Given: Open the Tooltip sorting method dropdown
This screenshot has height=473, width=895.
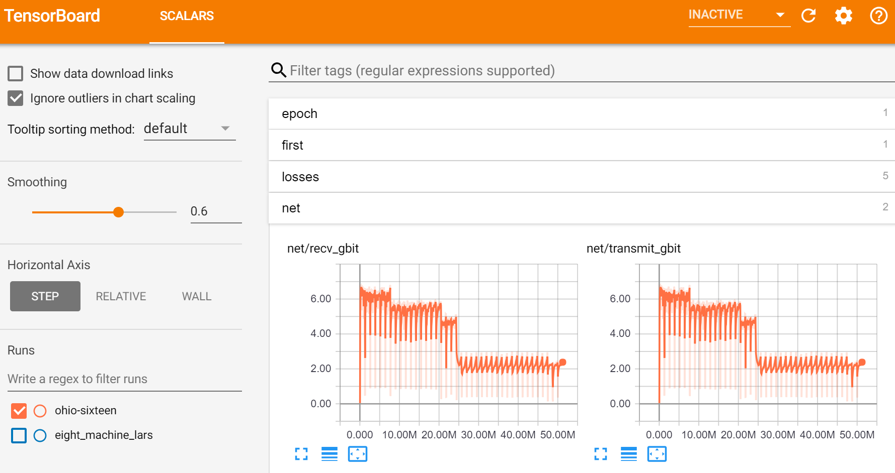Looking at the screenshot, I should [x=189, y=129].
